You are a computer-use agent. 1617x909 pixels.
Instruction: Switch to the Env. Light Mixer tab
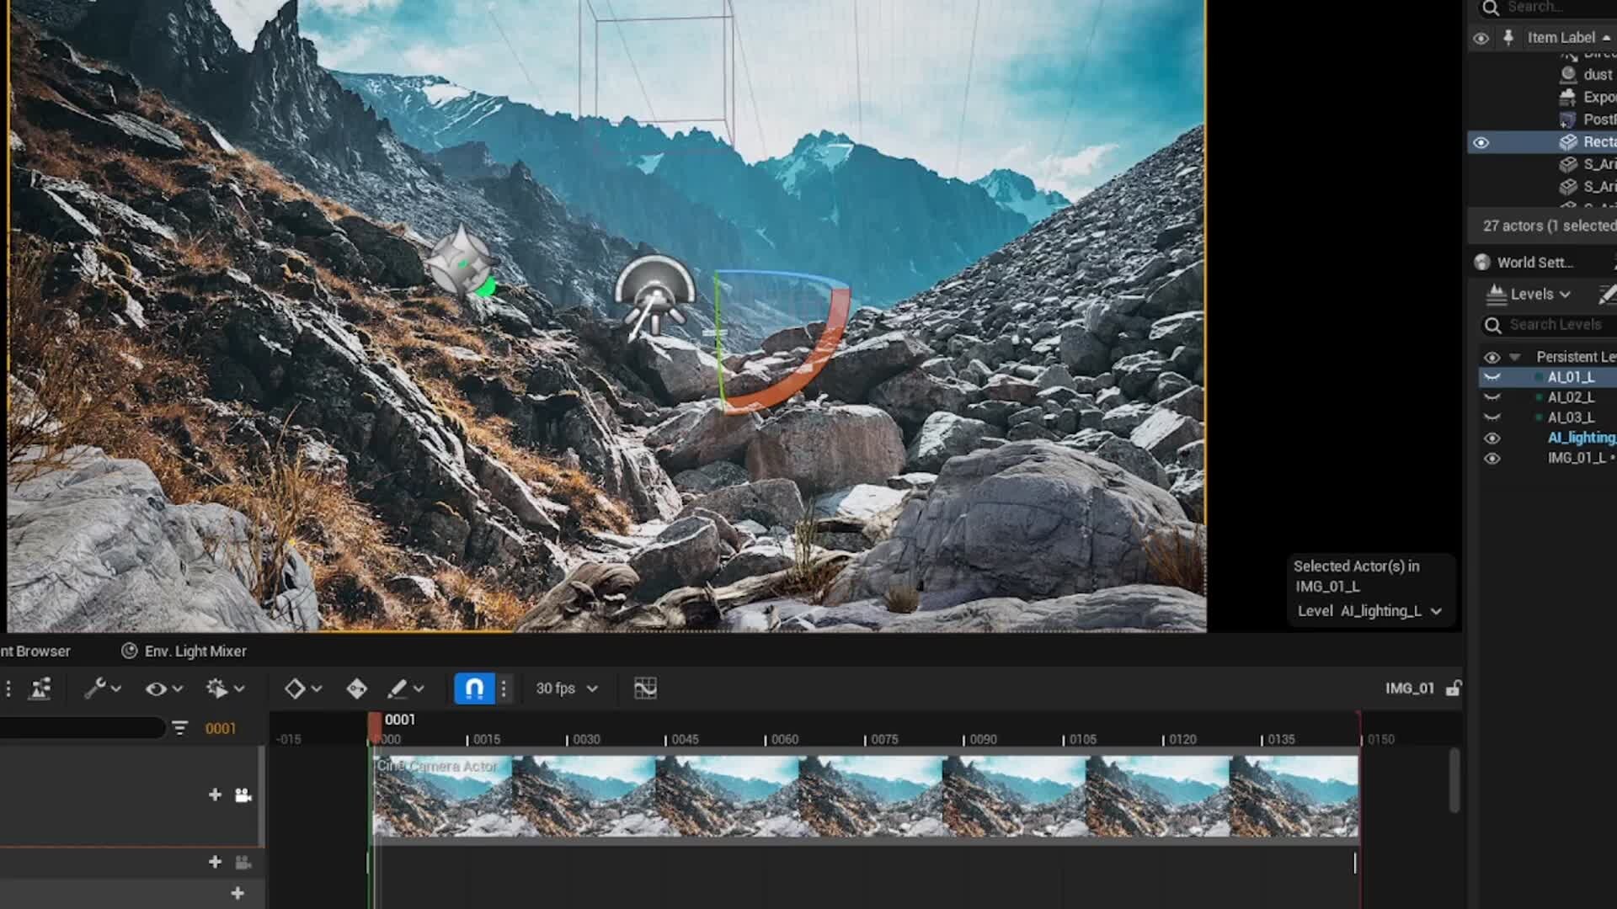pos(184,651)
